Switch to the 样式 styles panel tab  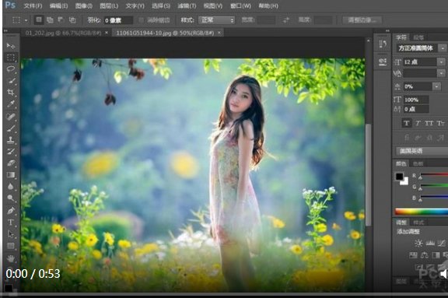tap(418, 222)
